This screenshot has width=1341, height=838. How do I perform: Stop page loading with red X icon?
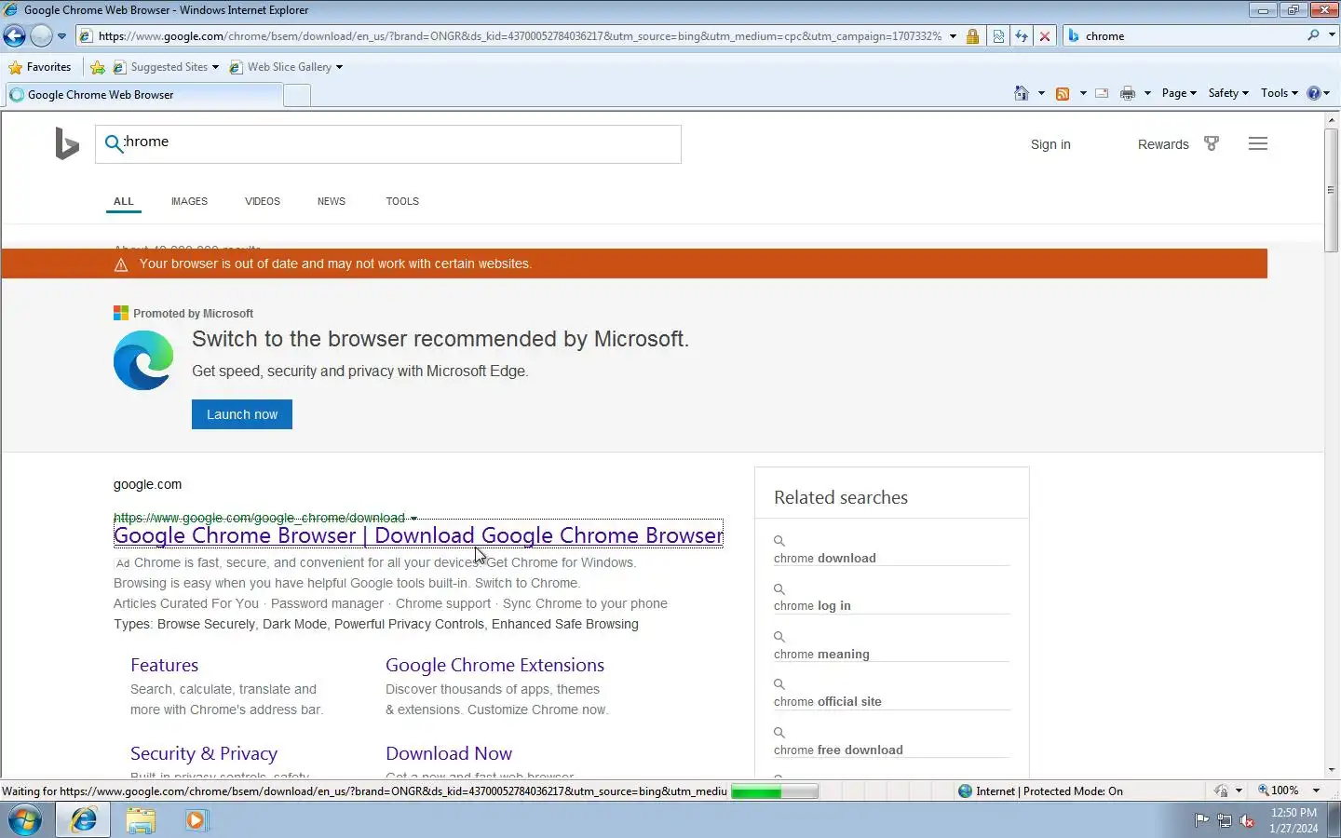(x=1045, y=36)
